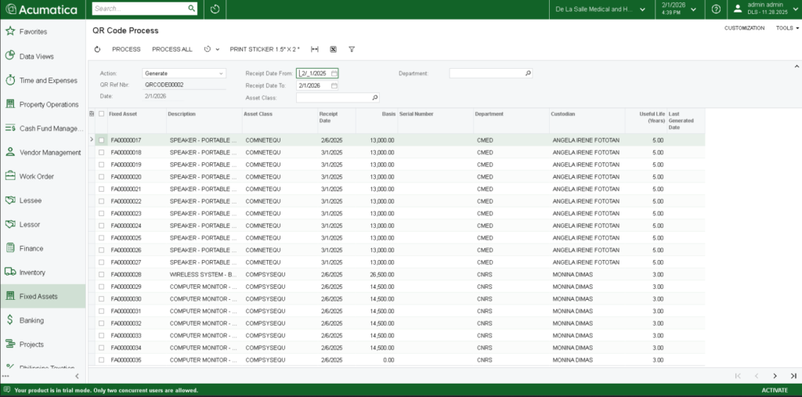The width and height of the screenshot is (802, 397).
Task: Select all rows with header checkbox
Action: (x=101, y=114)
